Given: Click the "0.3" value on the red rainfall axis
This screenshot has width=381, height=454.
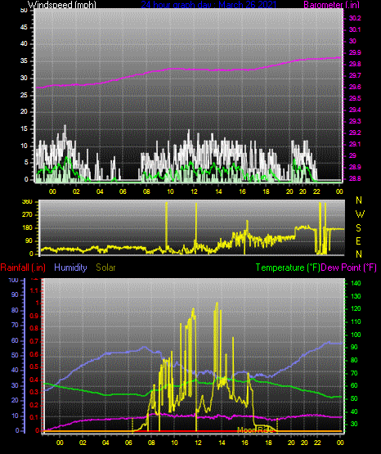Looking at the screenshot, I should coord(34,392).
